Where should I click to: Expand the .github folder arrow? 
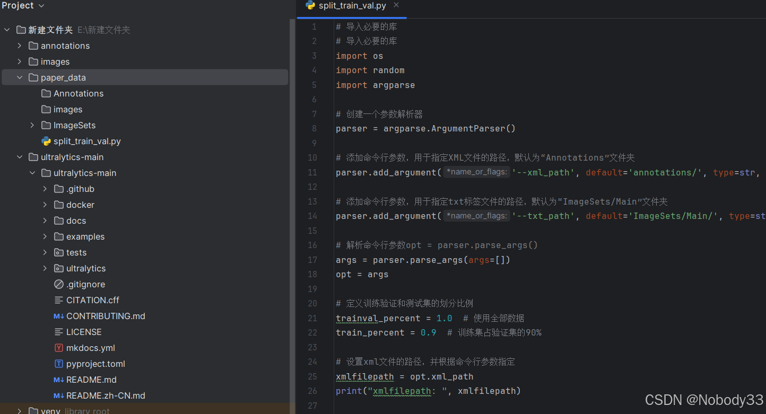(45, 189)
